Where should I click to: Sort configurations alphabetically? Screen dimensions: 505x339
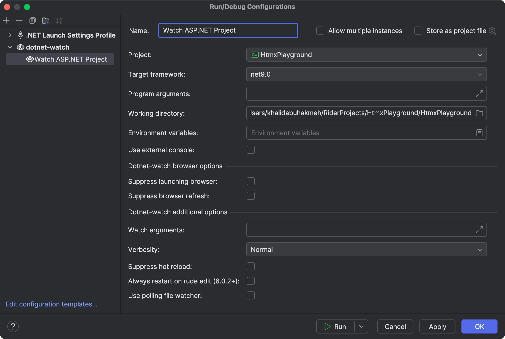[59, 20]
